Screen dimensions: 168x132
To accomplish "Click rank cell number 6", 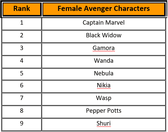I will (x=22, y=87).
